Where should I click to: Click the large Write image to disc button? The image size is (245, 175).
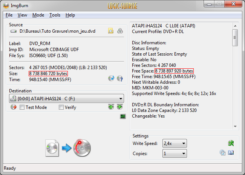[x=68, y=148]
